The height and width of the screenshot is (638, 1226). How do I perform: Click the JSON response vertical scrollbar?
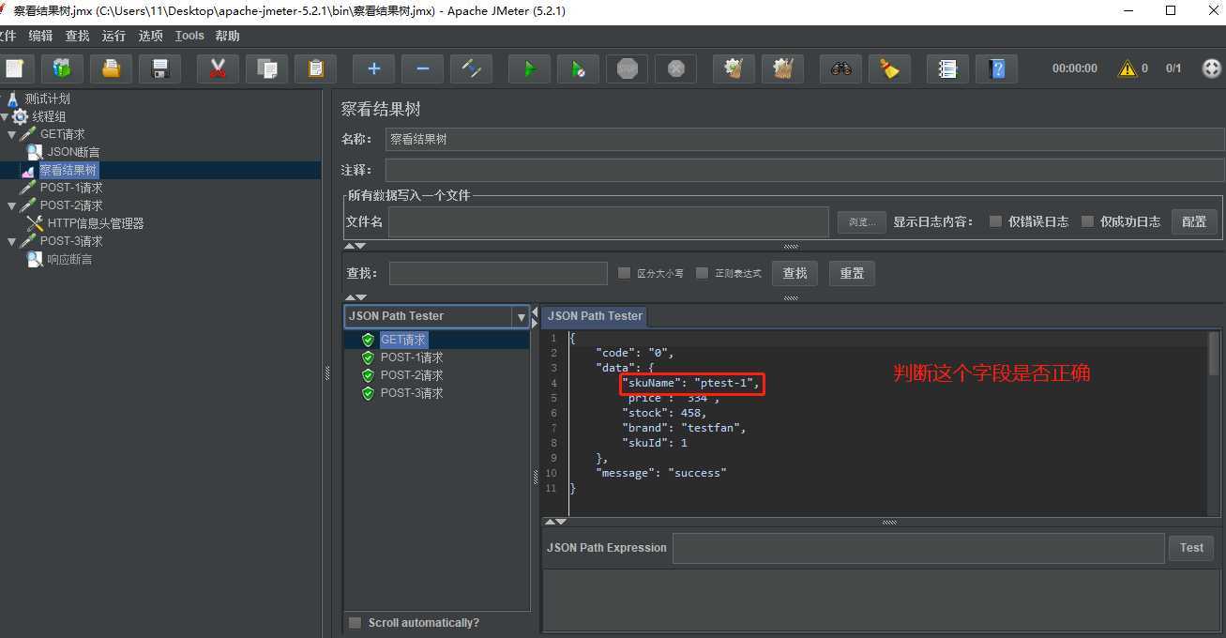pos(1215,353)
